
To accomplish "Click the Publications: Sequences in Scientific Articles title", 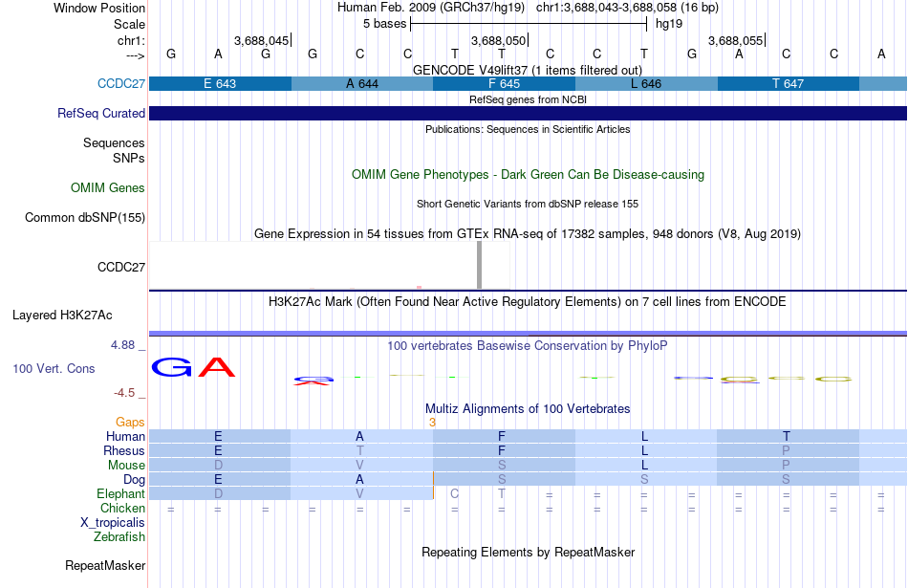I will pos(528,129).
